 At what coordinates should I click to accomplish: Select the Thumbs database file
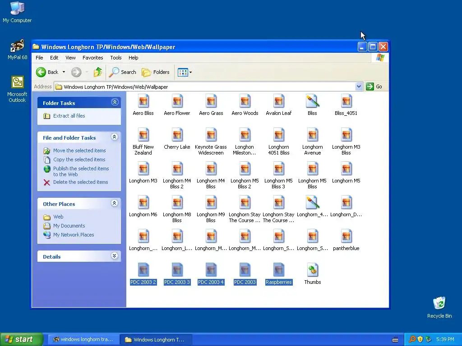coord(312,274)
